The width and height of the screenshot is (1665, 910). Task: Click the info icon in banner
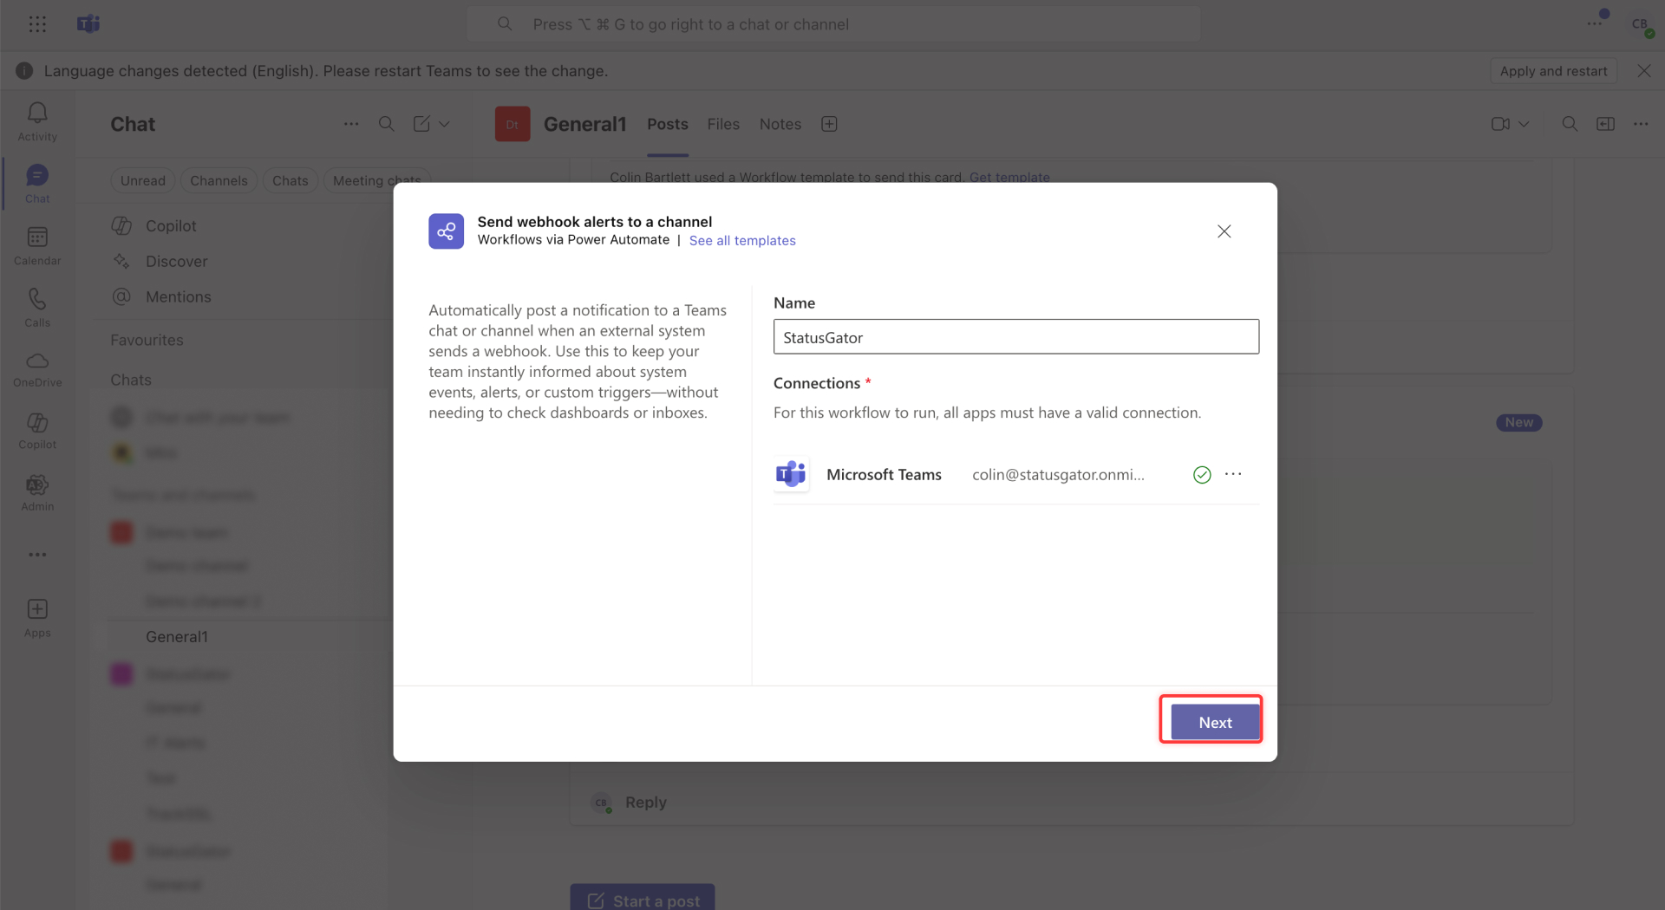24,71
